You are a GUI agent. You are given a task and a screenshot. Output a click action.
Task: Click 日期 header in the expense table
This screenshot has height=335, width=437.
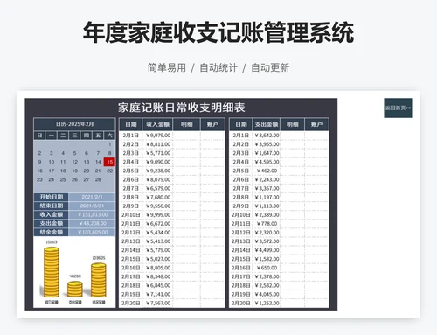click(241, 124)
